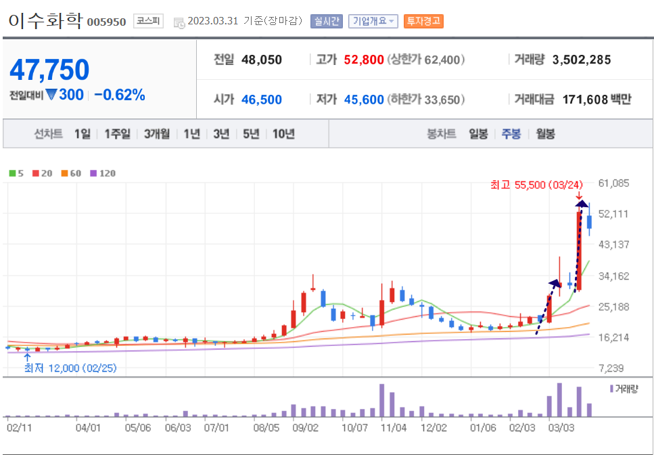Click the 61,085 price axis label
This screenshot has width=654, height=455.
click(613, 183)
